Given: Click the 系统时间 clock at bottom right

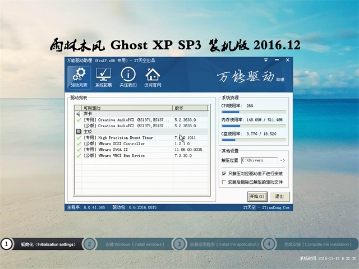Looking at the screenshot, I should click(328, 258).
